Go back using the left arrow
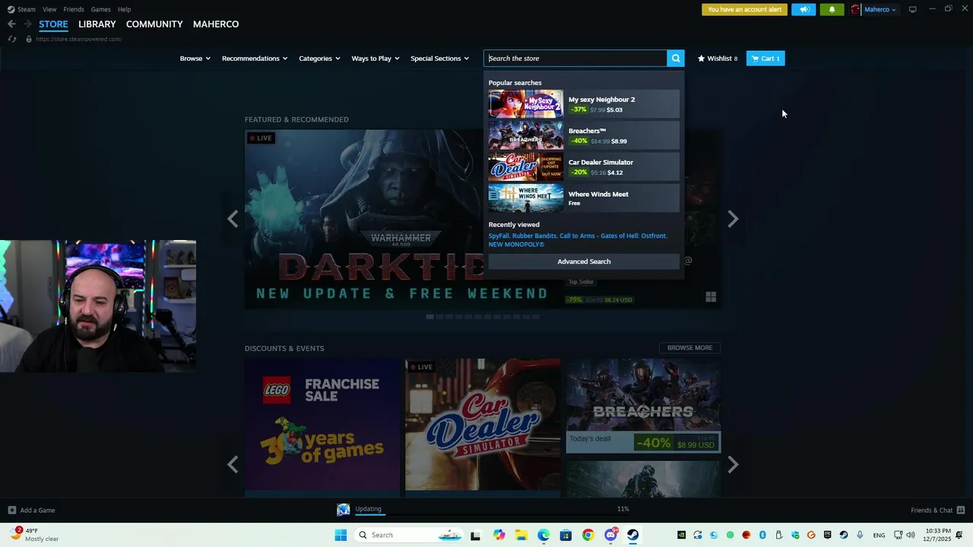This screenshot has width=973, height=547. [11, 24]
